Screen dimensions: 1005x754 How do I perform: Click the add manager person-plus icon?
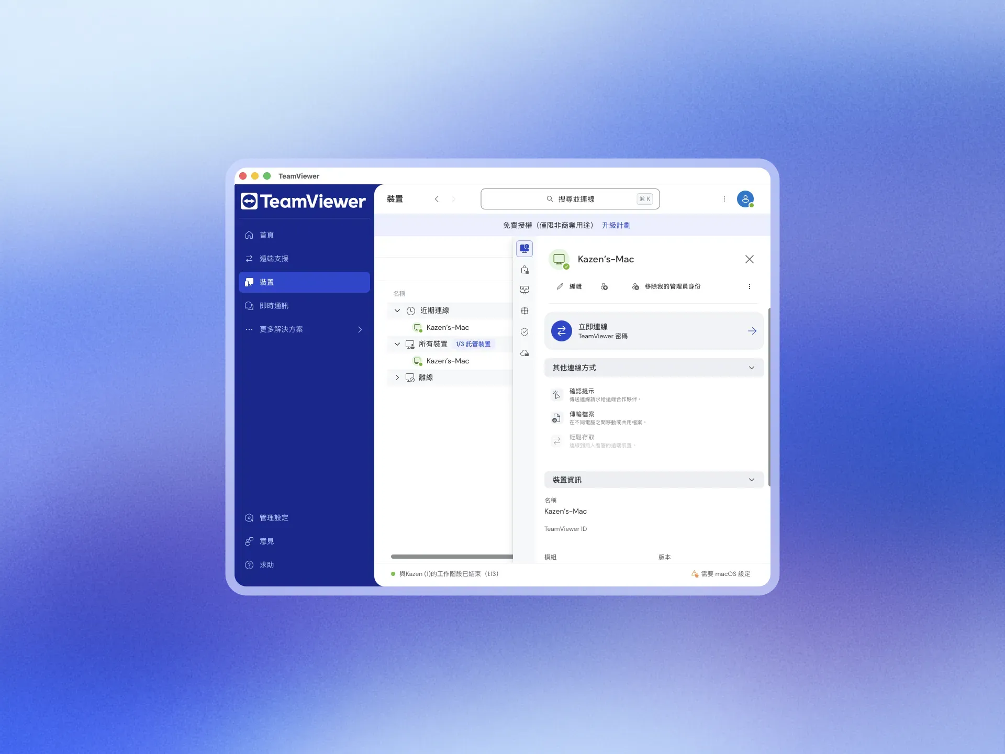point(605,286)
